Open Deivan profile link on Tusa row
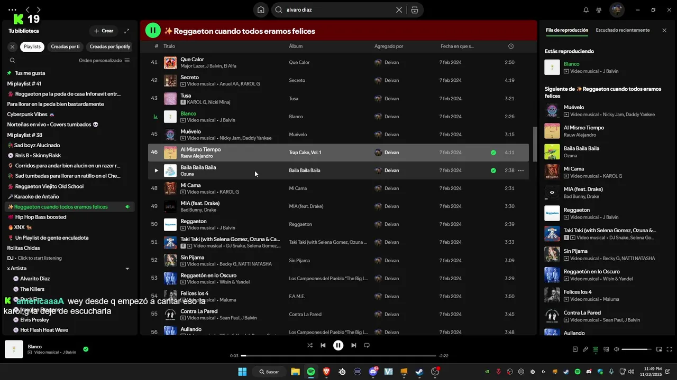This screenshot has width=677, height=380. click(x=391, y=99)
